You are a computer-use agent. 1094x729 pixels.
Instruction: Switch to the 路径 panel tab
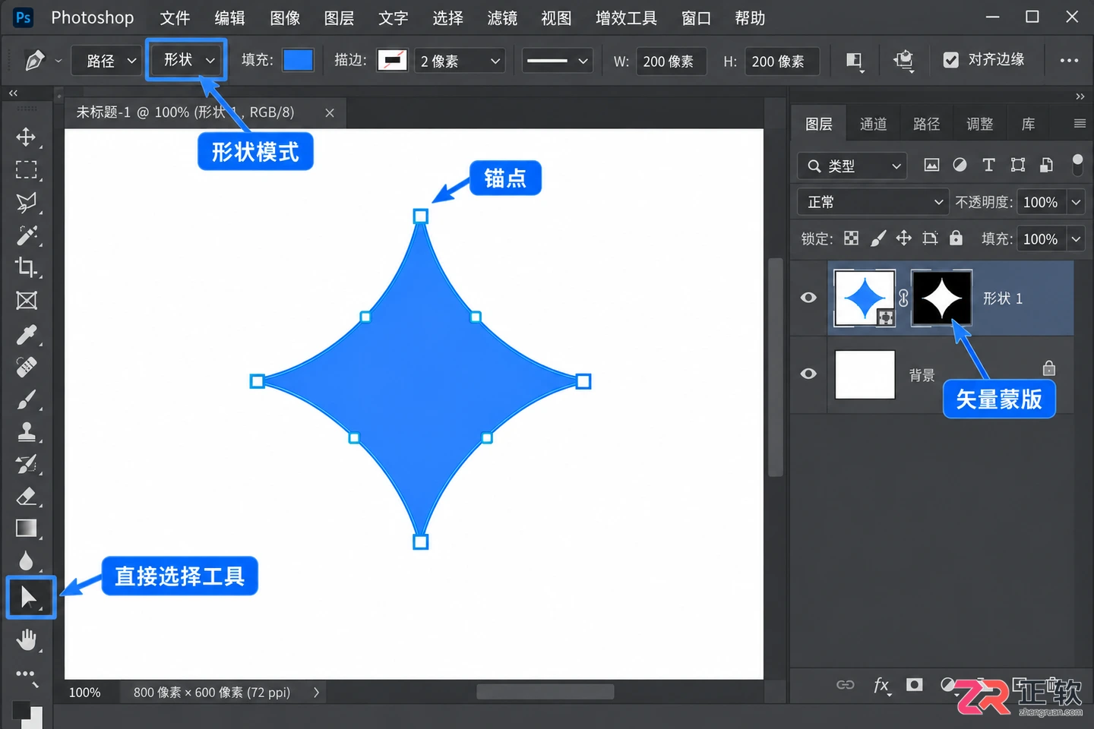926,124
